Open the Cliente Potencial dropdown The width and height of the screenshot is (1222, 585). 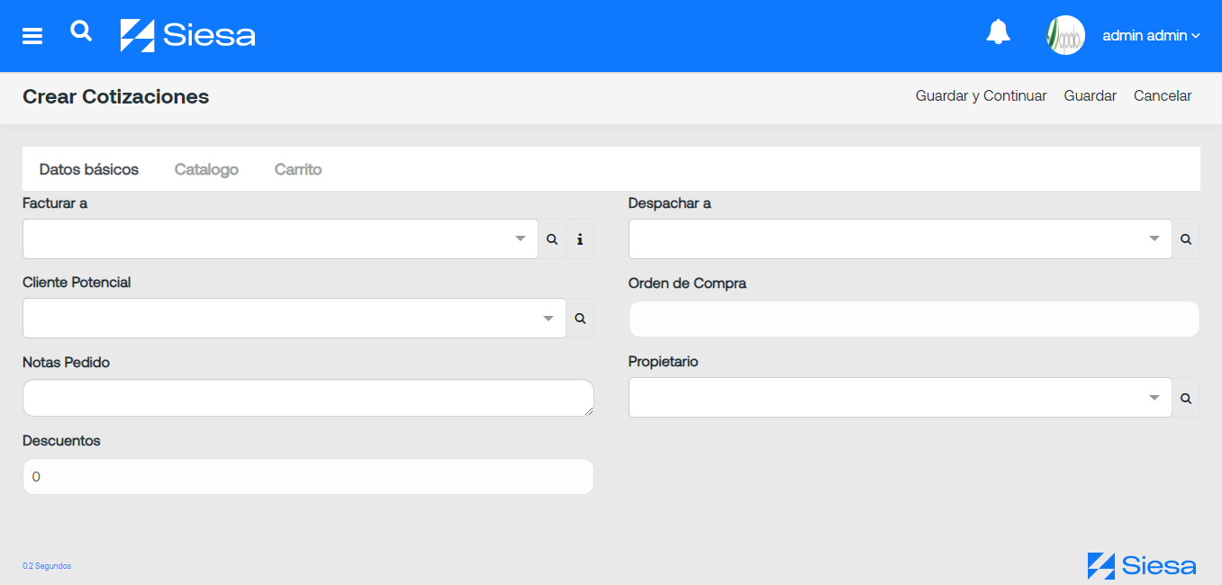[x=294, y=319]
